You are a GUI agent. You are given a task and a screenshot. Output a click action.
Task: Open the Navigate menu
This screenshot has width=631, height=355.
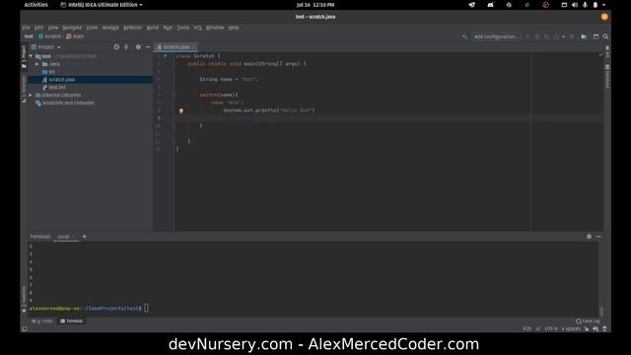pos(72,28)
